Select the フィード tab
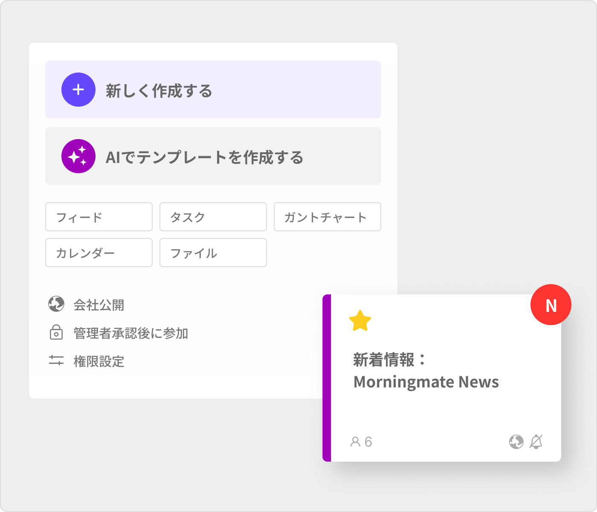This screenshot has width=597, height=512. (99, 217)
